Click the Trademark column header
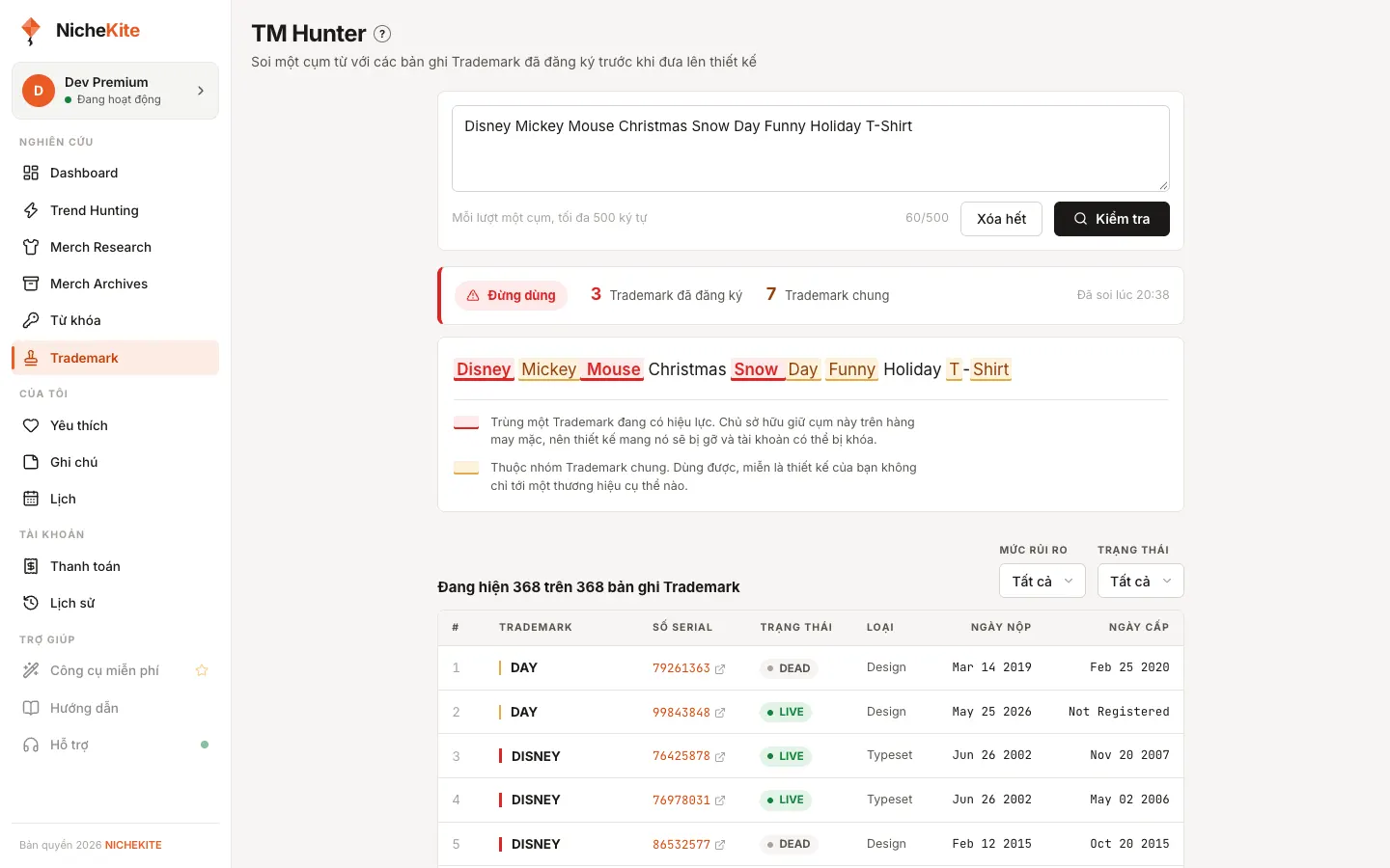Screen dimensions: 1390x868 [x=536, y=627]
